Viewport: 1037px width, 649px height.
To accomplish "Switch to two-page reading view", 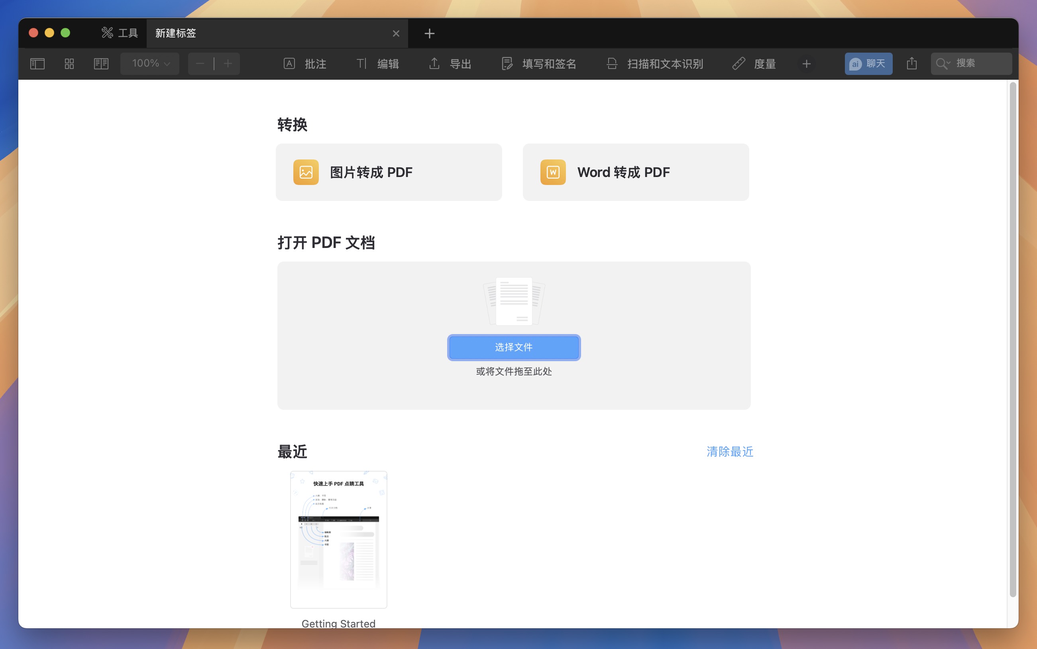I will (101, 64).
